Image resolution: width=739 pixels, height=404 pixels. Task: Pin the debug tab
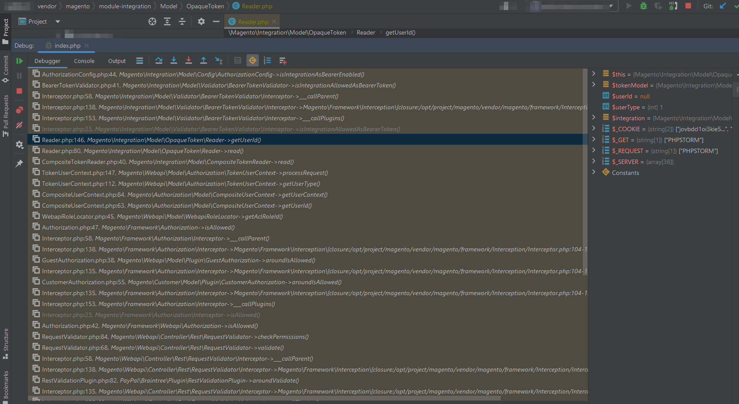click(x=19, y=163)
